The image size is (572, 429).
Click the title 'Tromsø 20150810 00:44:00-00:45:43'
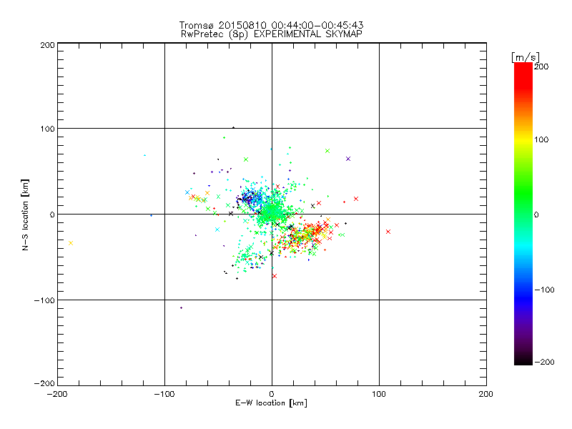271,25
